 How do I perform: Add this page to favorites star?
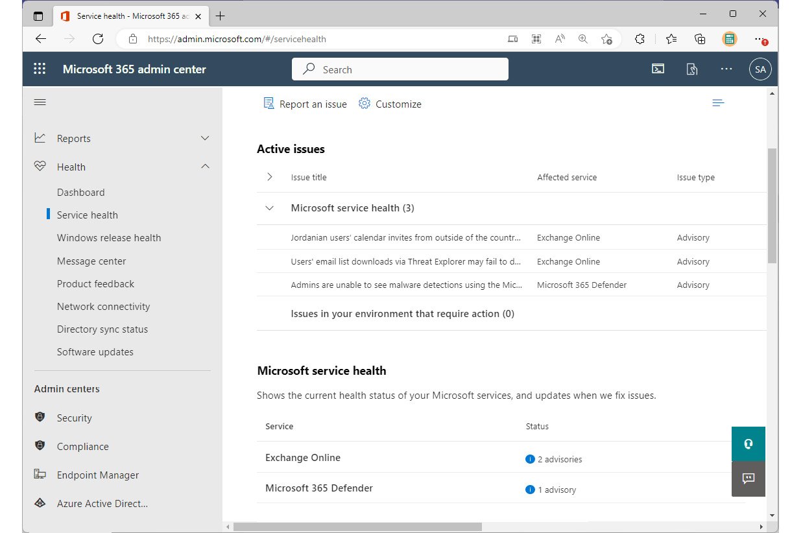[606, 39]
